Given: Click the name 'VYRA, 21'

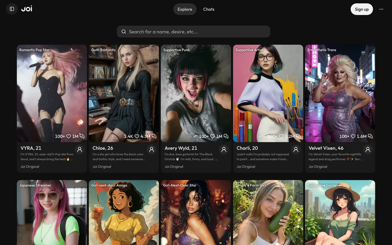Looking at the screenshot, I should coord(31,148).
